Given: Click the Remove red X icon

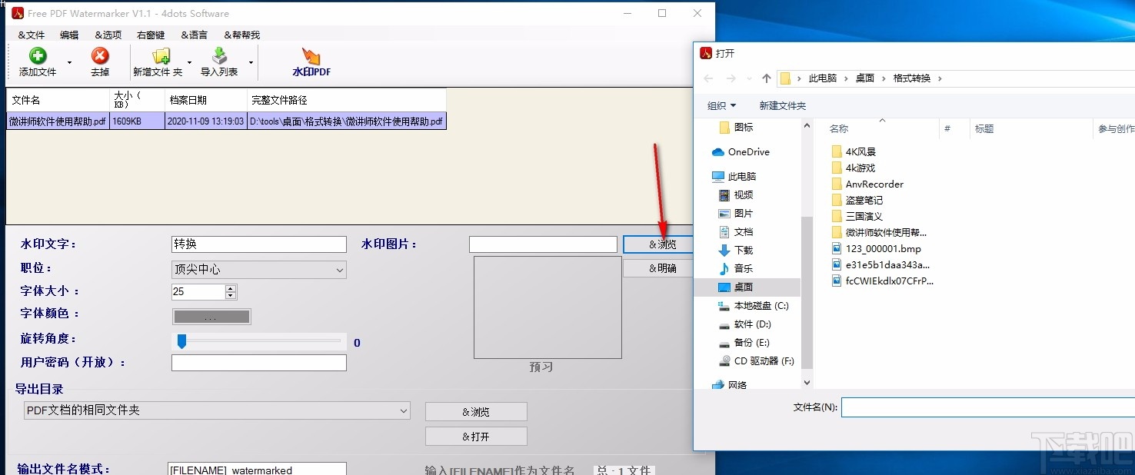Looking at the screenshot, I should pos(100,56).
